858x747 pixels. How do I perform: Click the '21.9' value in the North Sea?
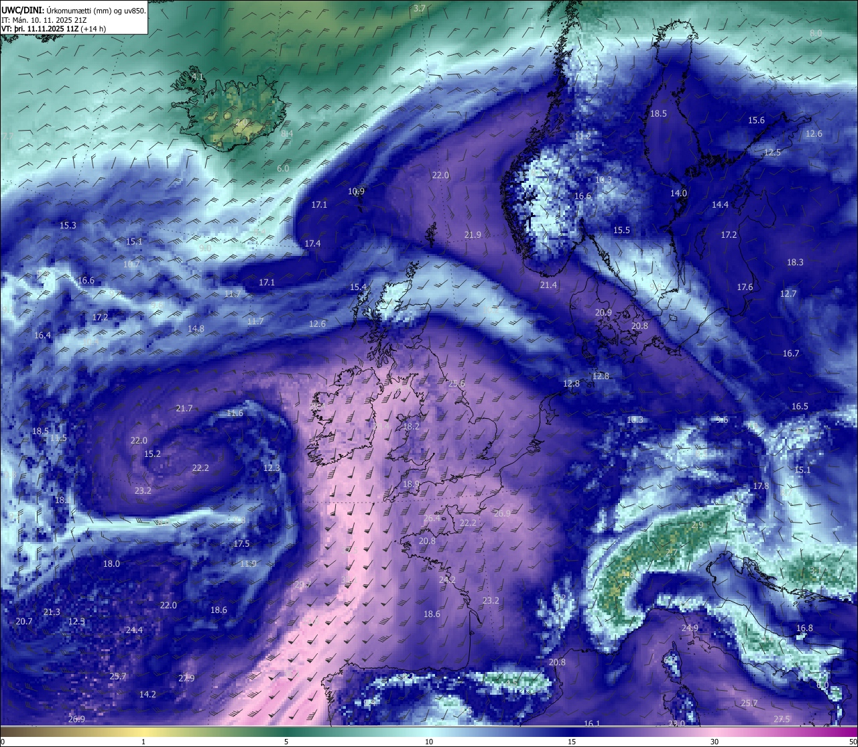473,234
